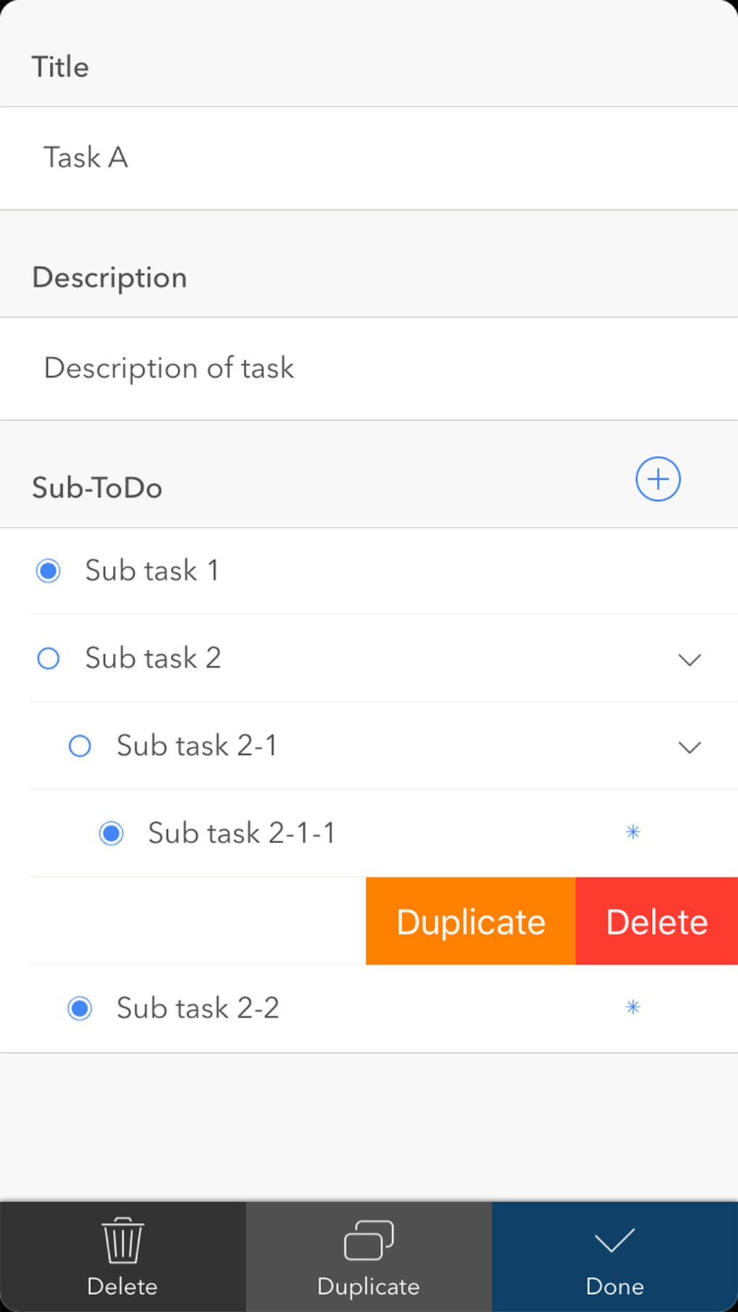Uncheck the Sub task 2-1-1 radio button
The width and height of the screenshot is (738, 1312).
click(x=111, y=834)
